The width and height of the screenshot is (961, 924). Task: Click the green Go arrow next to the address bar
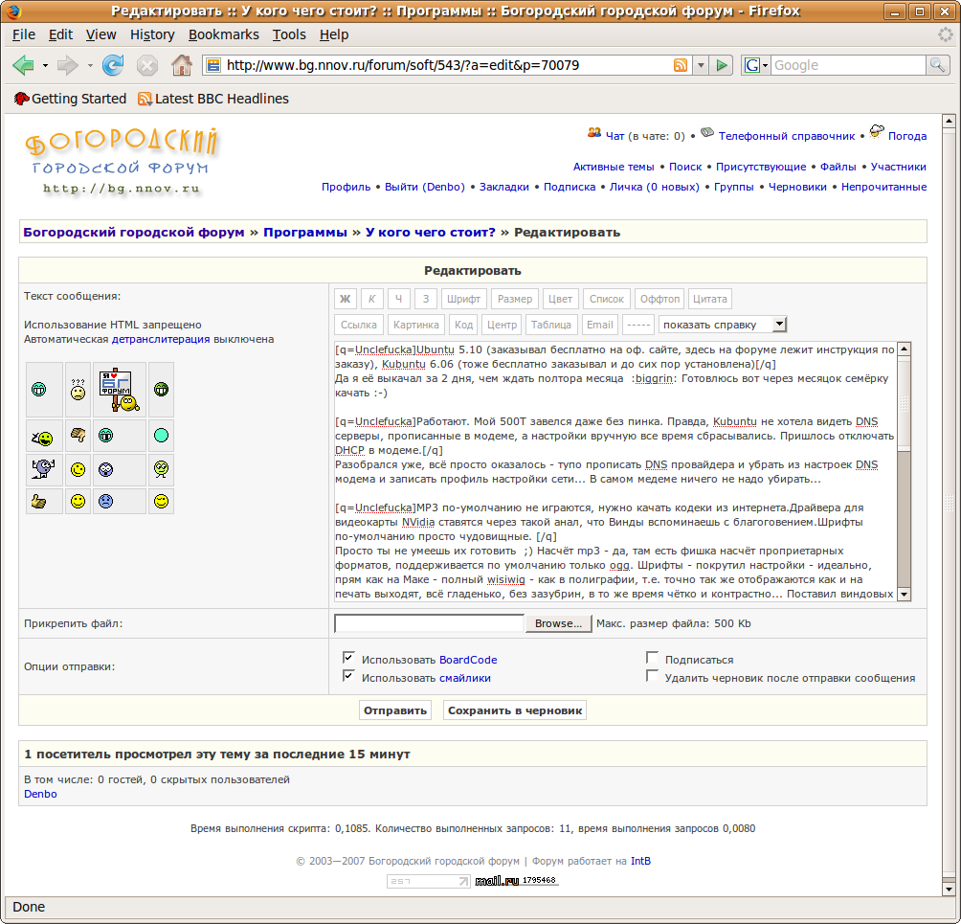pyautogui.click(x=723, y=66)
